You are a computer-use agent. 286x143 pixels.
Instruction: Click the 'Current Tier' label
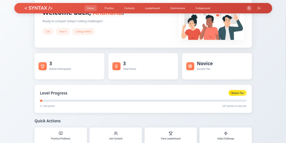(204, 69)
